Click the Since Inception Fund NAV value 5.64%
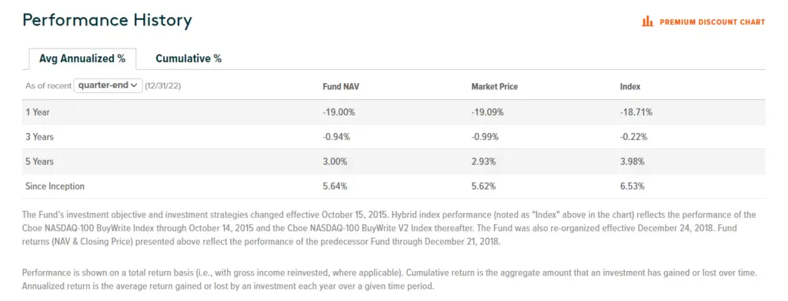This screenshot has height=301, width=788. (335, 186)
